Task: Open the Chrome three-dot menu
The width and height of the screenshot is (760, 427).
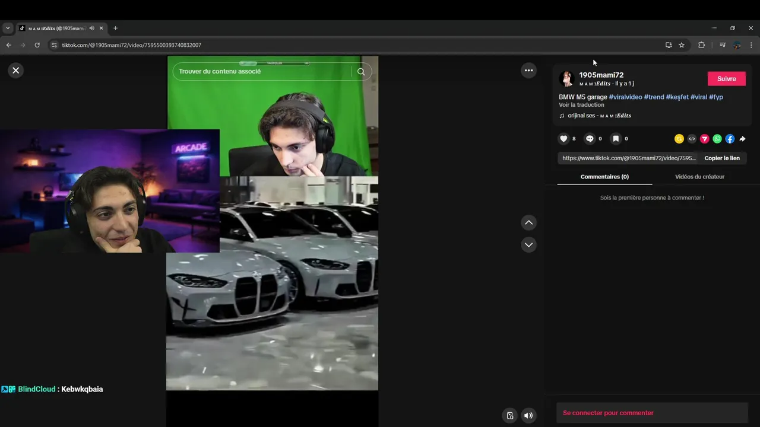Action: [751, 45]
